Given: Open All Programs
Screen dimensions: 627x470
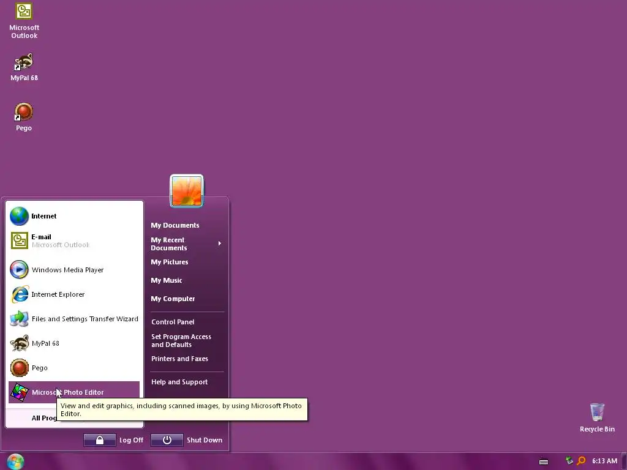Looking at the screenshot, I should [x=44, y=418].
